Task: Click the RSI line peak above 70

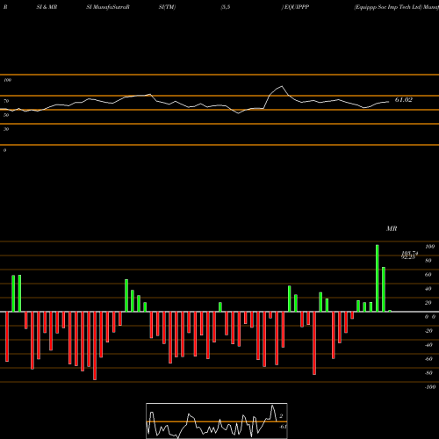Action: (282, 86)
